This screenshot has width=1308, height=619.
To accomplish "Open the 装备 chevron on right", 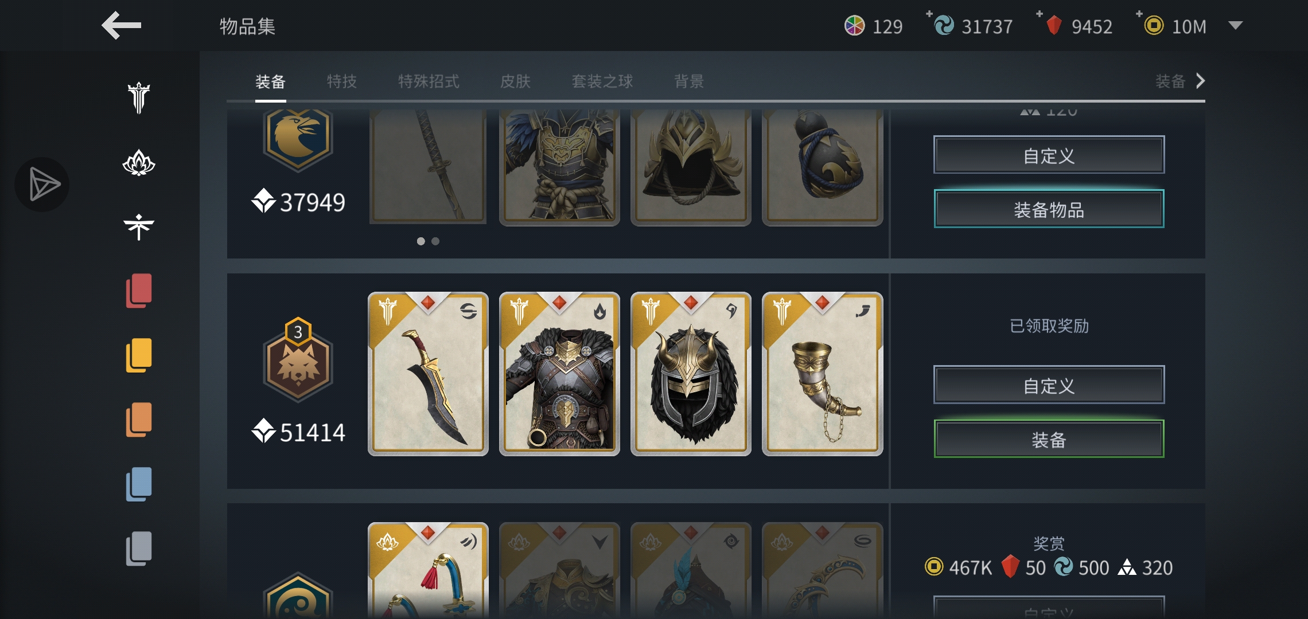I will point(1179,81).
